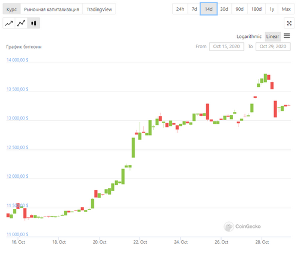Viewport: 298px width, 254px height.
Task: Click the 20. Oct date label
Action: coord(100,242)
